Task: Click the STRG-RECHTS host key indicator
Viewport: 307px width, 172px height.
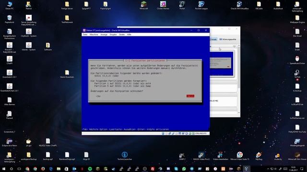Action: click(201, 133)
